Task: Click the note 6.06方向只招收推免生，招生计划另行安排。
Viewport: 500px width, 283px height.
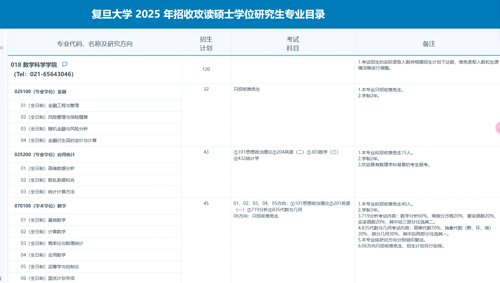Action: point(402,246)
